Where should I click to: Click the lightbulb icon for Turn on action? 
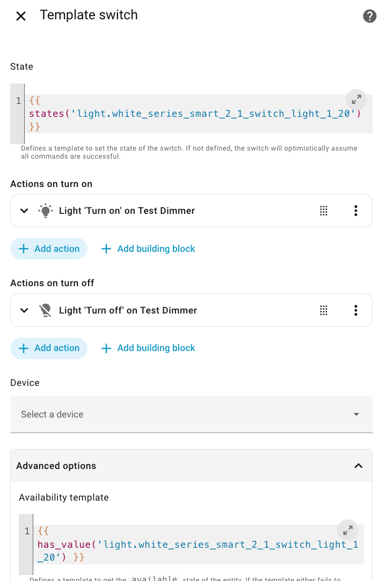click(x=46, y=211)
